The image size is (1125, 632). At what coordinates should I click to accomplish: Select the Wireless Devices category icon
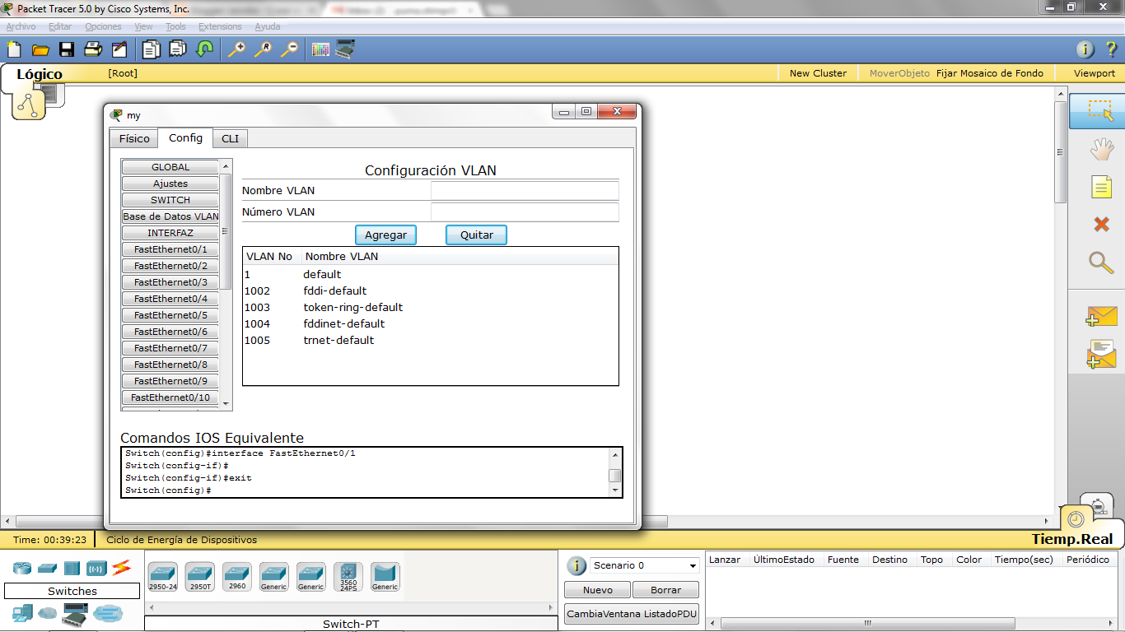96,568
